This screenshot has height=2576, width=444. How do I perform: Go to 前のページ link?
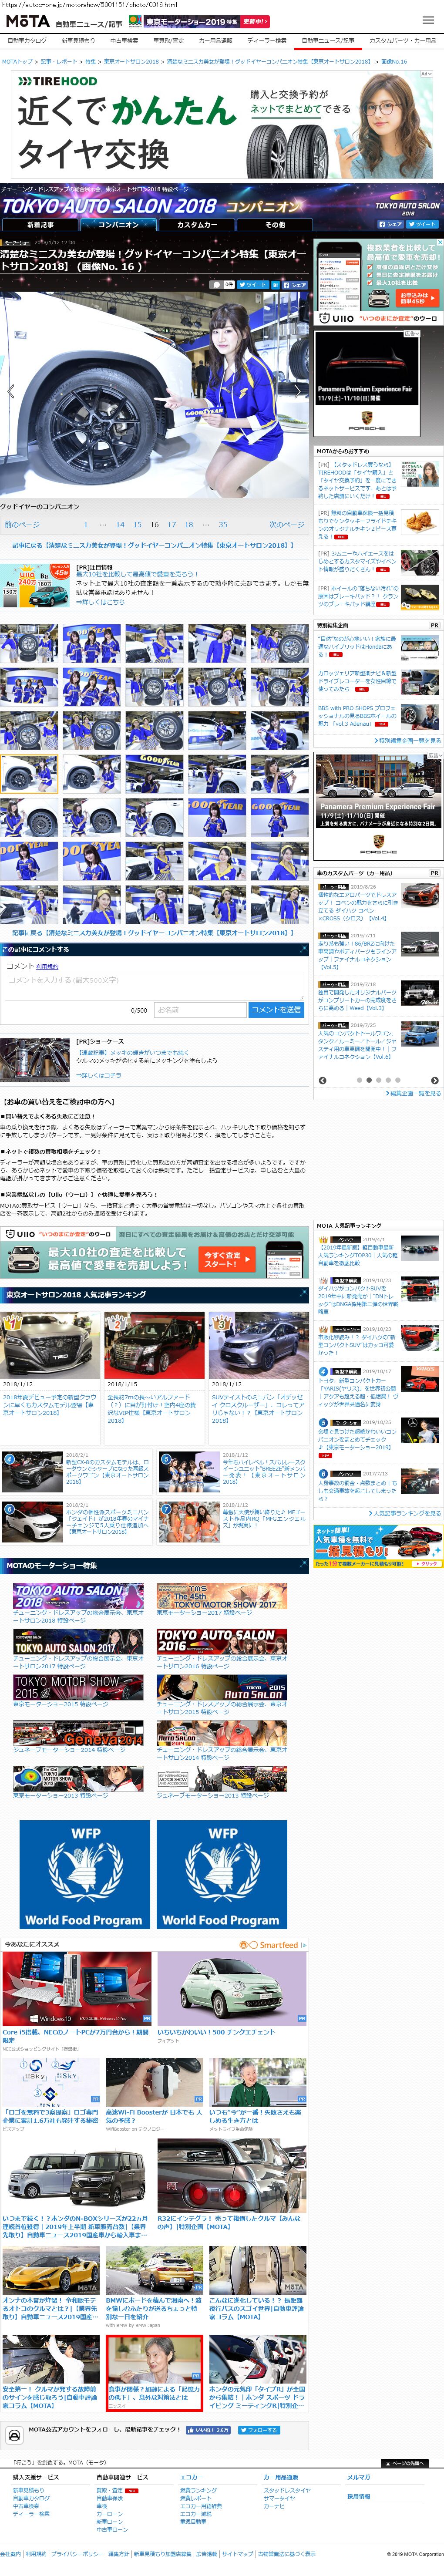click(x=22, y=524)
